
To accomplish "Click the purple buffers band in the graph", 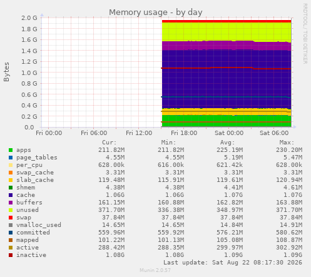I will [227, 46].
